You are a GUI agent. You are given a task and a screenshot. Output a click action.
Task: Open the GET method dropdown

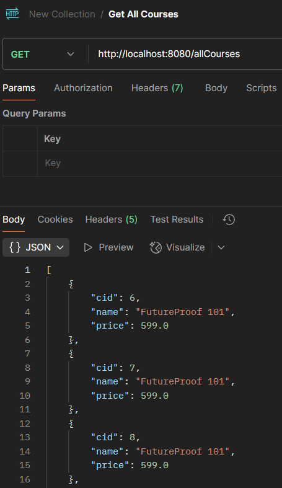42,54
